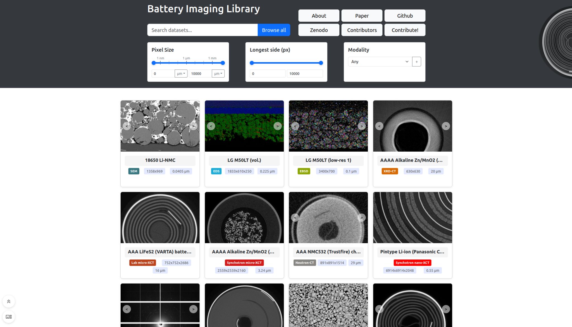Click the scroll-to-top double chevron icon
This screenshot has width=572, height=327.
9,301
